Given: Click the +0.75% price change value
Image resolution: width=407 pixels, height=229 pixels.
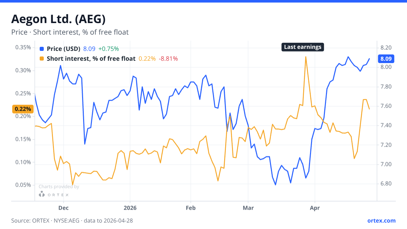Looking at the screenshot, I should (109, 49).
